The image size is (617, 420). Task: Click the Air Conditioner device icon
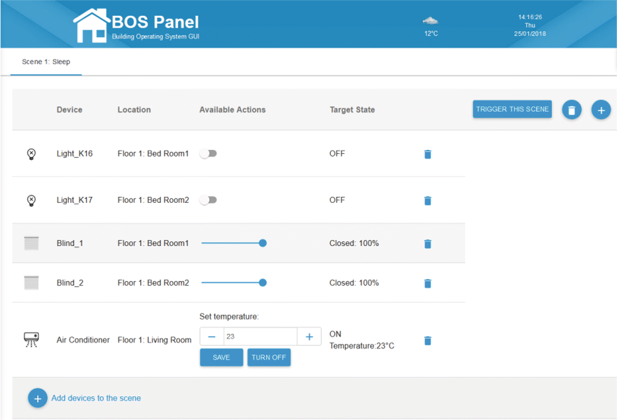(x=31, y=340)
